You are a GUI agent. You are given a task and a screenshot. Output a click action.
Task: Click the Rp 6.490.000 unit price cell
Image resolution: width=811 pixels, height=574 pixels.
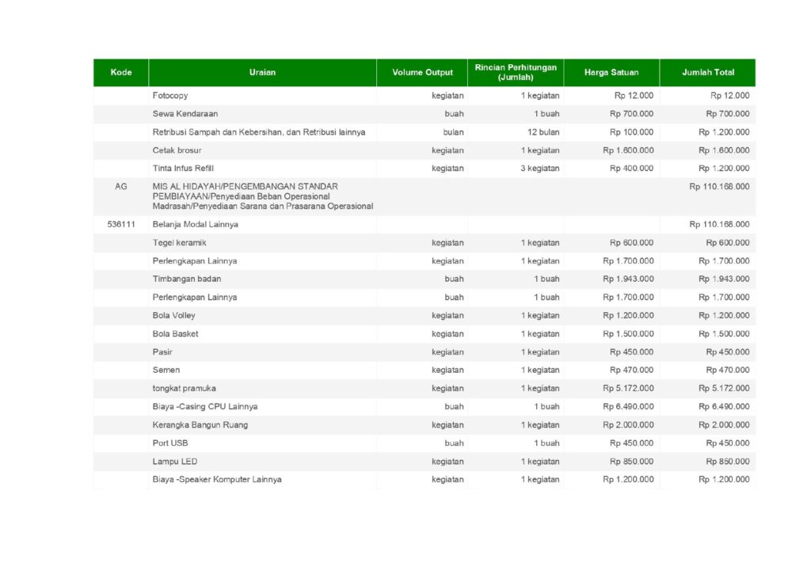point(627,407)
